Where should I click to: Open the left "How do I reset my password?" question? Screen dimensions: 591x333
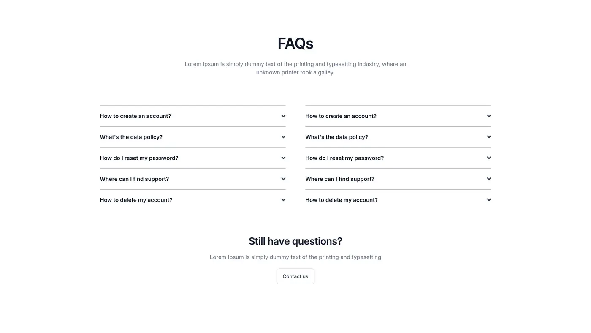coord(139,158)
